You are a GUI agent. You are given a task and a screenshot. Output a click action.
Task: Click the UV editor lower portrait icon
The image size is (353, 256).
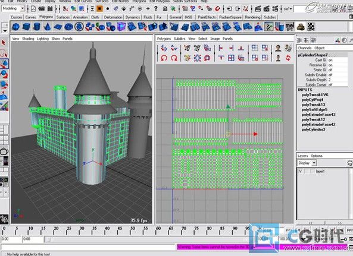pyautogui.click(x=278, y=58)
